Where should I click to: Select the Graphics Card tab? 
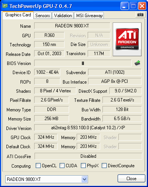click(18, 15)
